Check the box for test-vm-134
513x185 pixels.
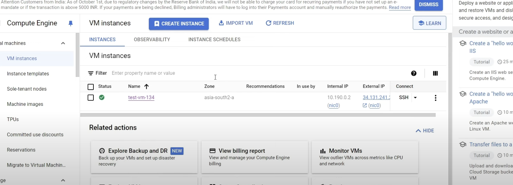[x=91, y=98]
